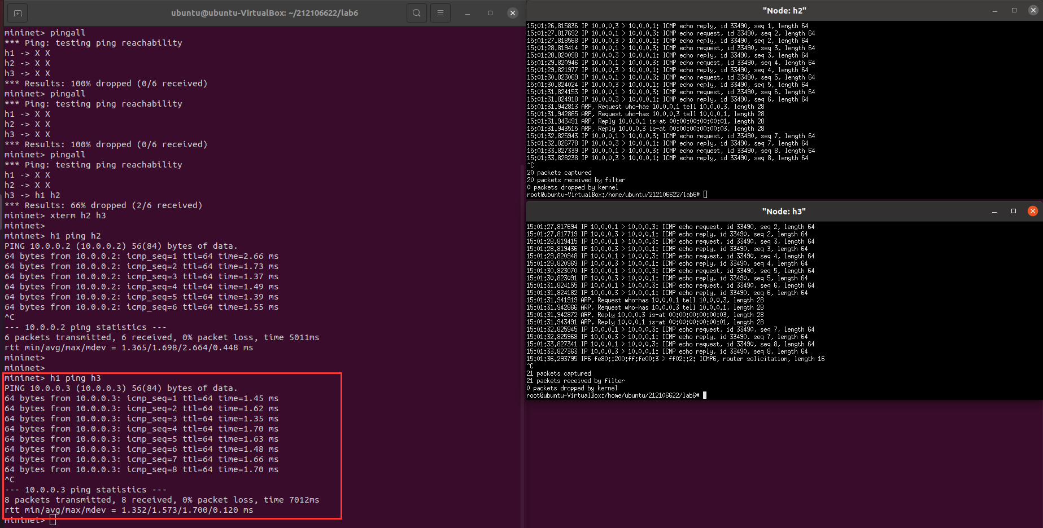Click the "6 packets transmitted, 6 received" line
1043x528 pixels.
162,337
